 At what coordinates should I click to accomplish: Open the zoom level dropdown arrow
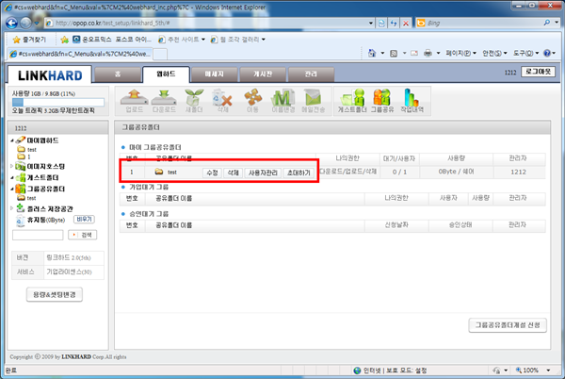[548, 371]
